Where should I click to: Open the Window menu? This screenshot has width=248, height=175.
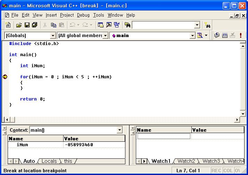pos(115,15)
